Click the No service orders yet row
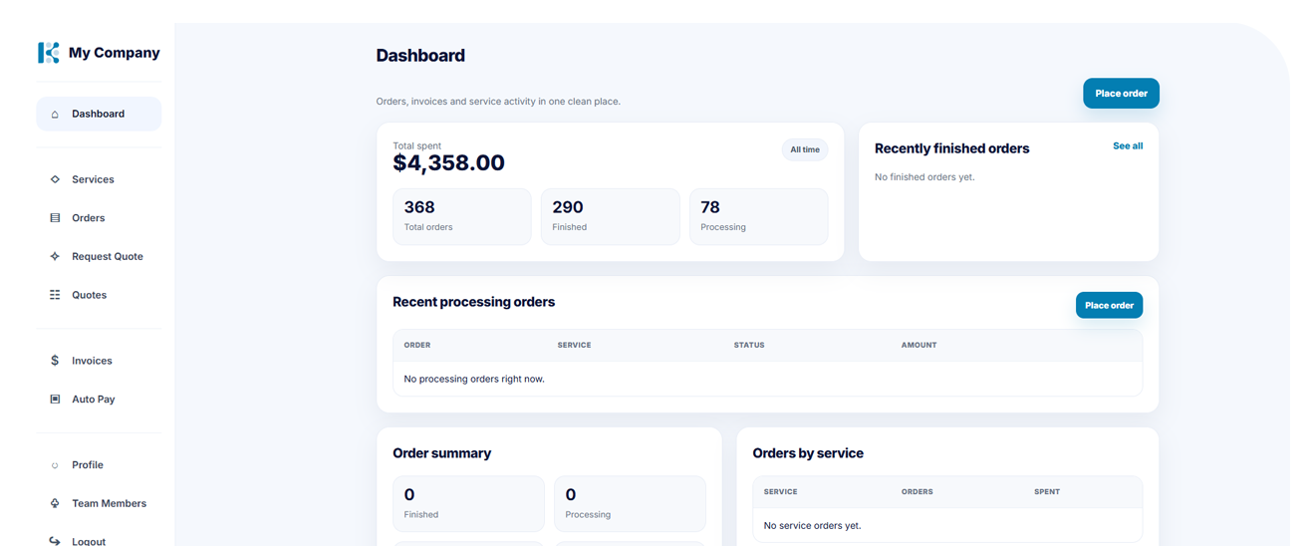 pos(947,525)
